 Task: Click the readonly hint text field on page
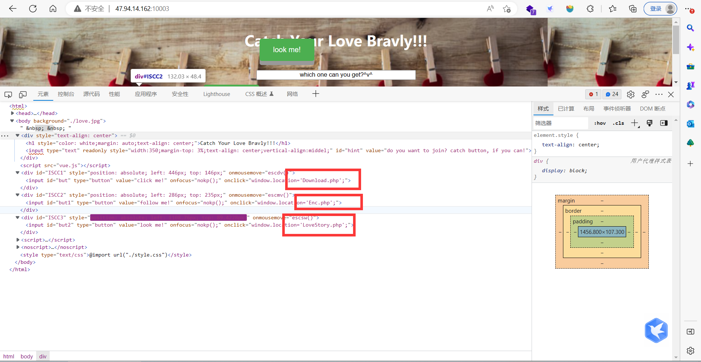[x=336, y=75]
